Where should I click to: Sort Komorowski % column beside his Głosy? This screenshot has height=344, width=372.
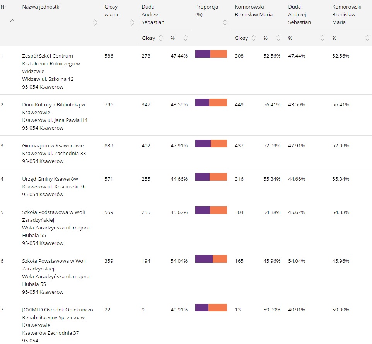(278, 38)
